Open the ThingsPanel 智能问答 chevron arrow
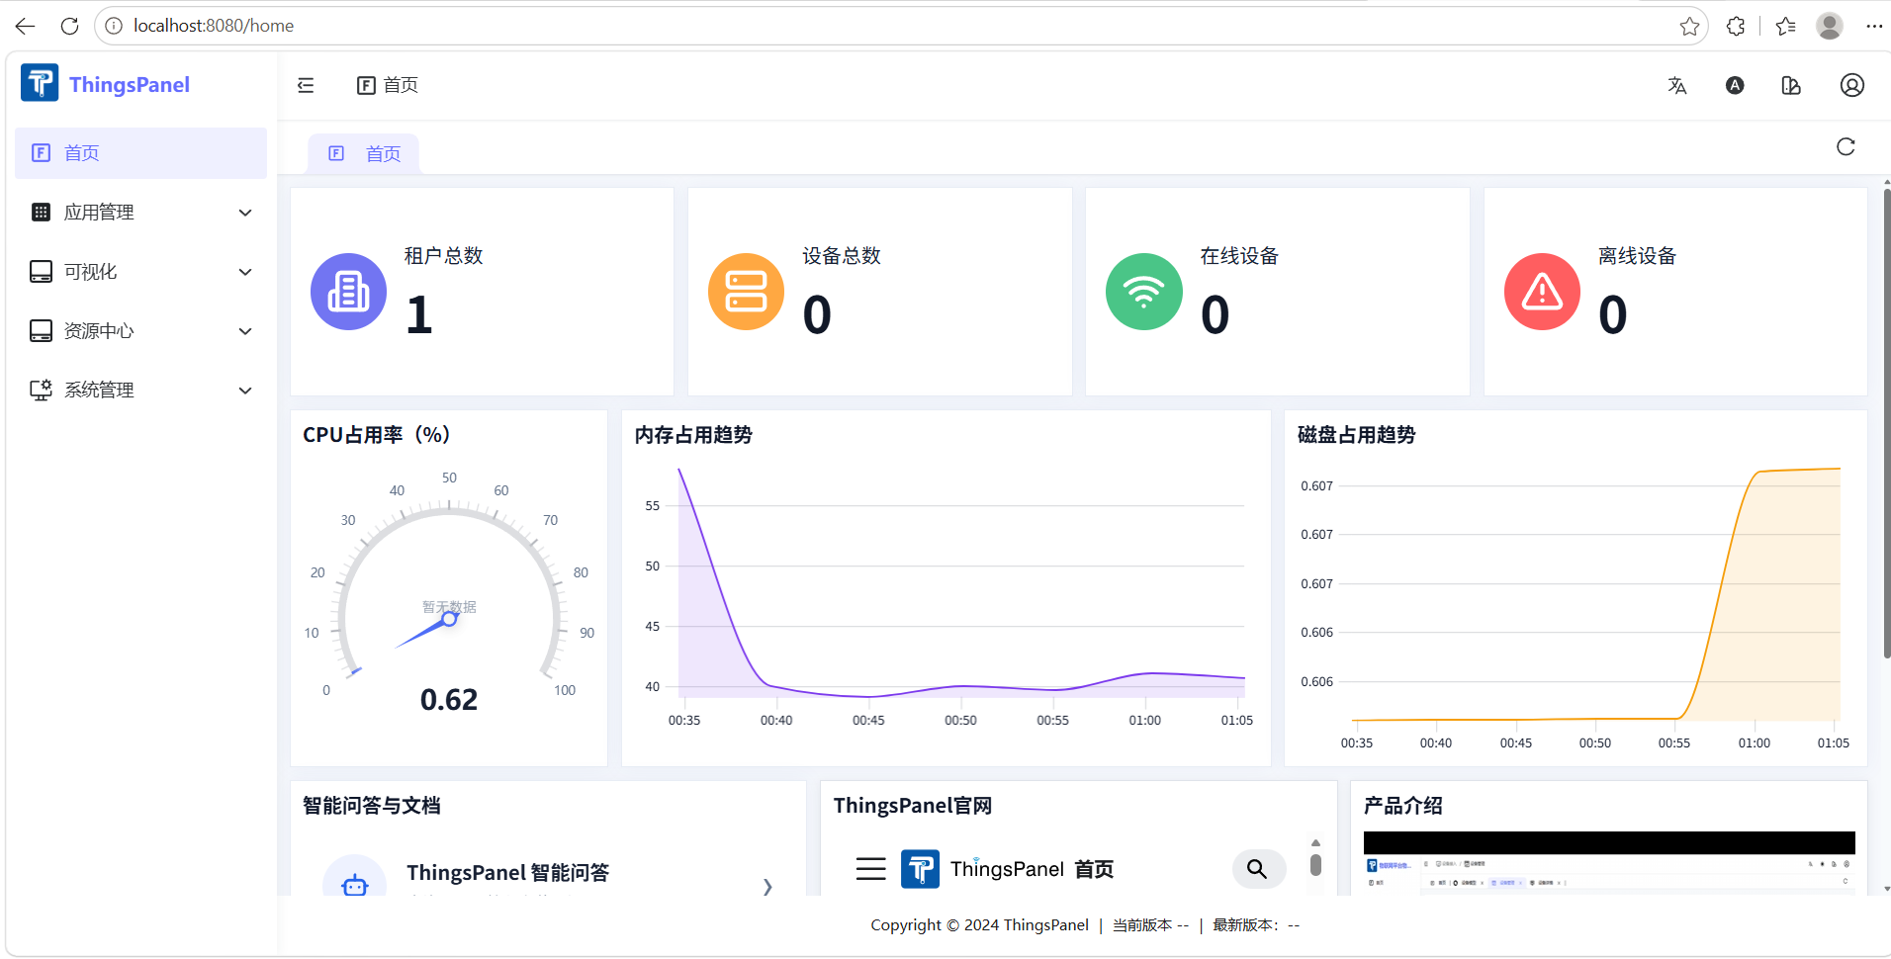Viewport: 1891px width, 959px height. tap(767, 886)
